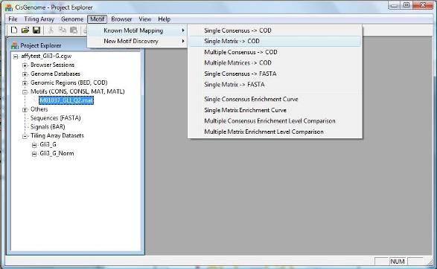The height and width of the screenshot is (269, 437).
Task: Open the View menu
Action: coord(145,19)
